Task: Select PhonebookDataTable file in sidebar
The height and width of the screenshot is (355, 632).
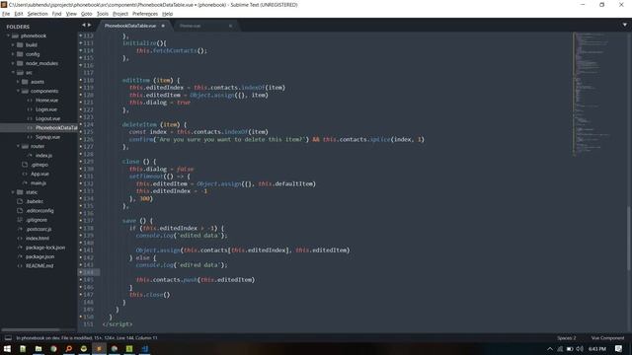Action: (56, 128)
